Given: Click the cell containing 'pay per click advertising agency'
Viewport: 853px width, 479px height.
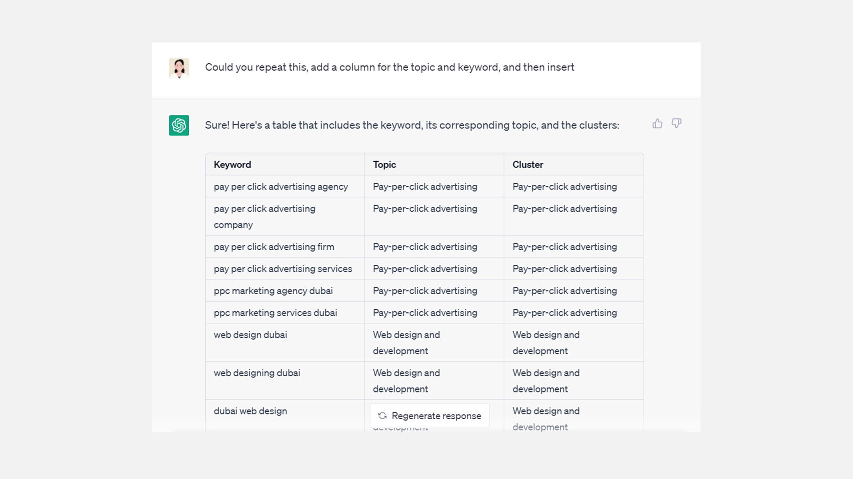Looking at the screenshot, I should pos(281,186).
